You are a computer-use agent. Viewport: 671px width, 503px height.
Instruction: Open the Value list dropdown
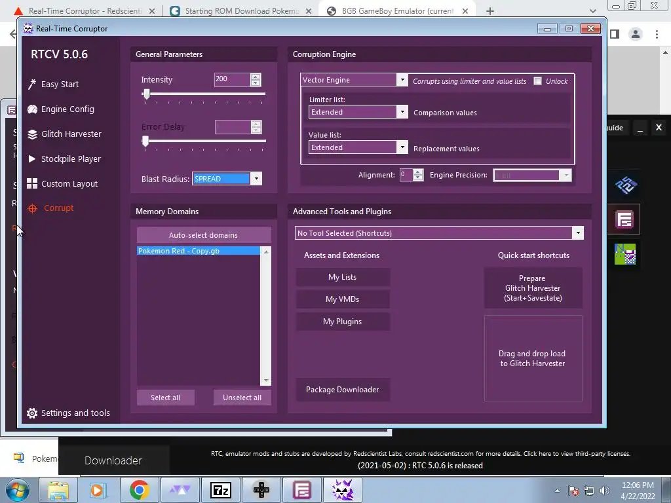coord(402,147)
